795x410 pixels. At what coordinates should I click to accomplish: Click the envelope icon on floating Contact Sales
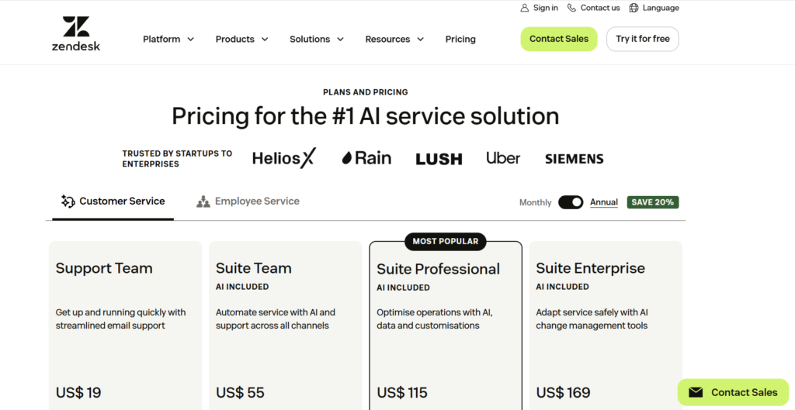coord(696,392)
